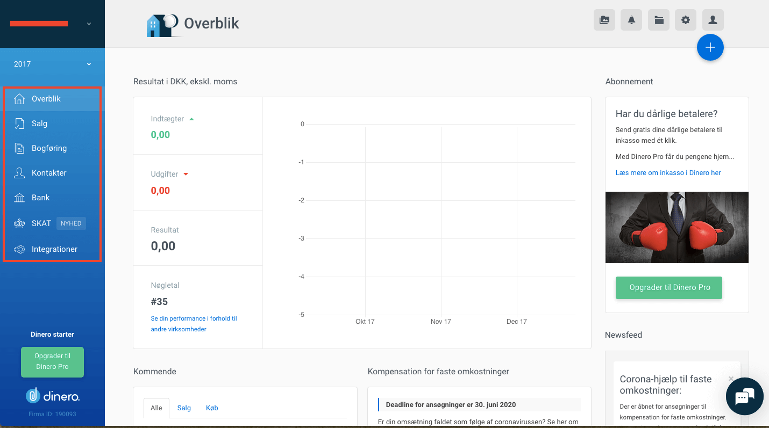Screen dimensions: 769x428
Task: Open the SKAT menu item
Action: tap(53, 223)
